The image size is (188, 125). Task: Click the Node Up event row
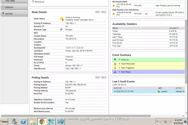[x=148, y=60]
